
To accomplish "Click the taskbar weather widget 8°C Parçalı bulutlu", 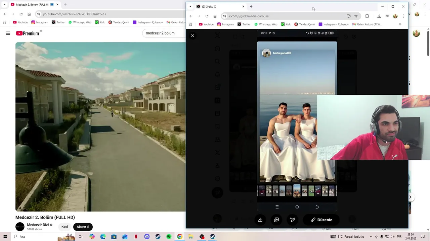I will tap(348, 237).
